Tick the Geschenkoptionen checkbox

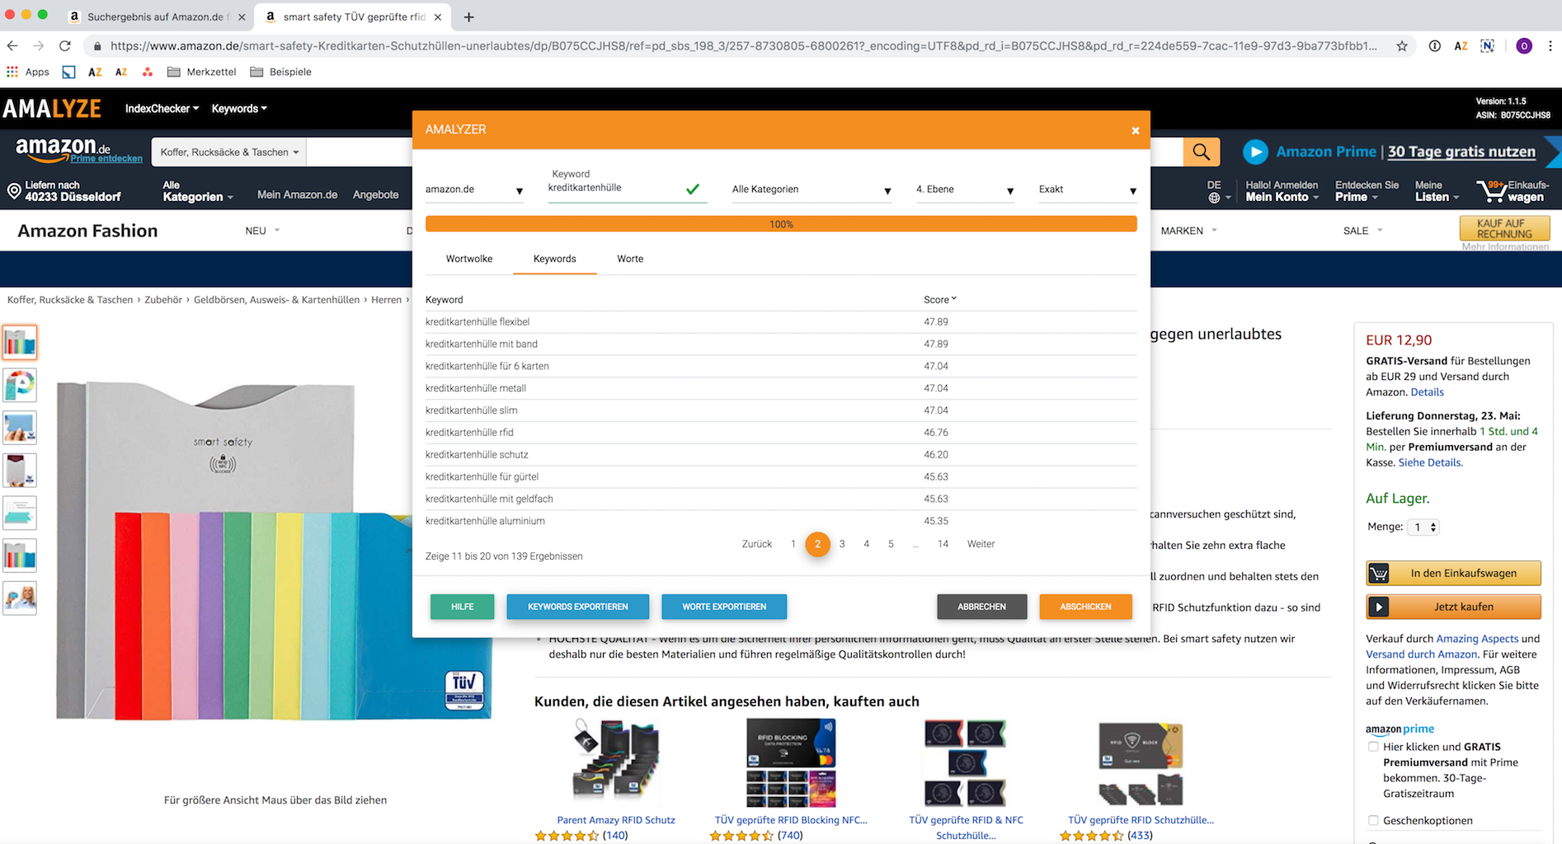[1373, 820]
